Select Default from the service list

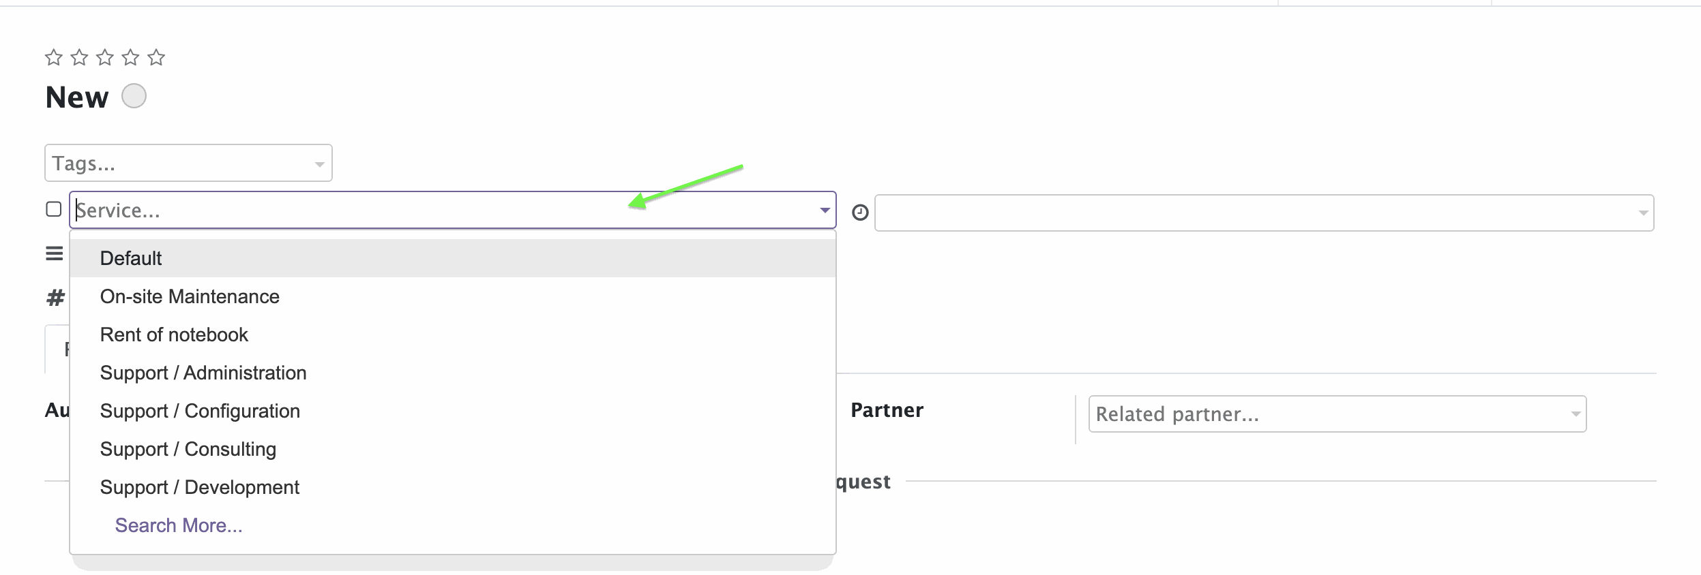coord(453,258)
